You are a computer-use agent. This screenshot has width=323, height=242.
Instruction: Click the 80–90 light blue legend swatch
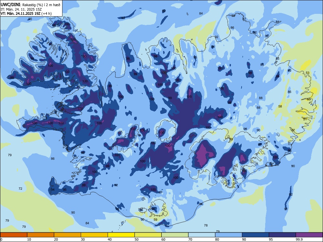[x=229, y=235]
